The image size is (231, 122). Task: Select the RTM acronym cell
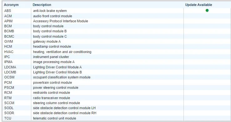(8, 98)
